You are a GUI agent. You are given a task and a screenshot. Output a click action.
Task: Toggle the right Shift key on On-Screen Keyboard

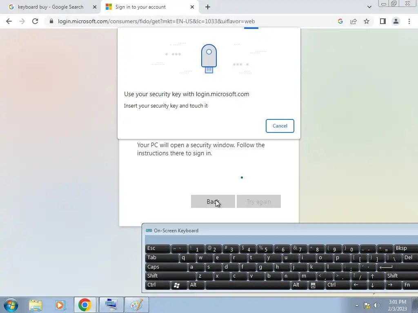pyautogui.click(x=402, y=276)
